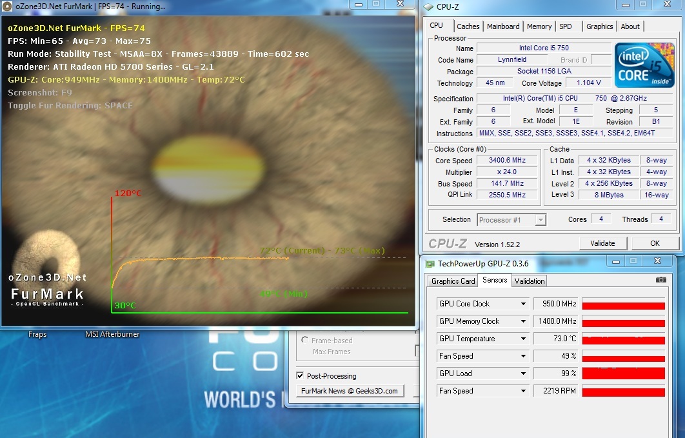The height and width of the screenshot is (438, 685).
Task: Click the GPU-Z screenshot camera icon
Action: point(661,279)
